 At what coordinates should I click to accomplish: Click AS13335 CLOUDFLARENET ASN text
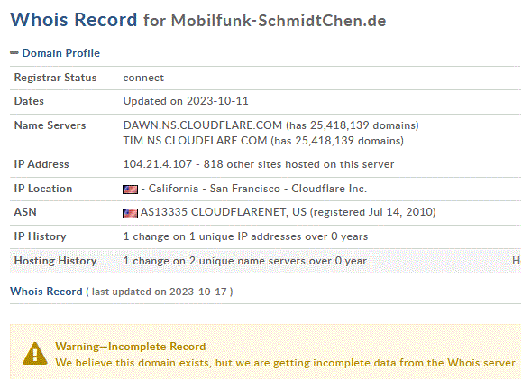point(224,212)
